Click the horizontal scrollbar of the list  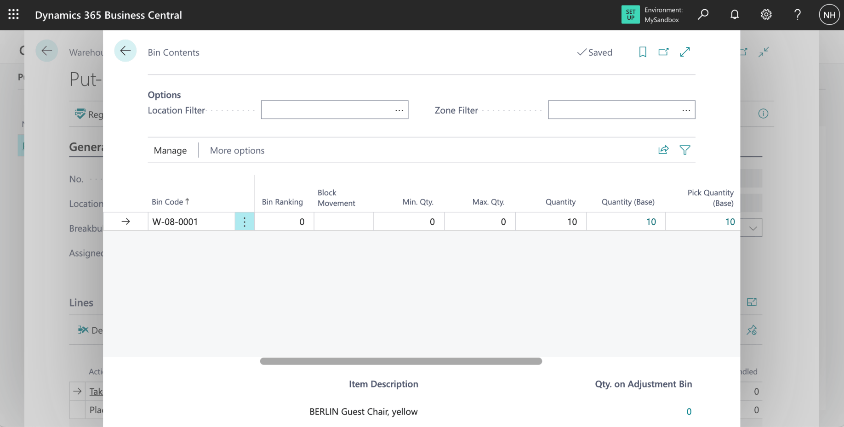401,361
